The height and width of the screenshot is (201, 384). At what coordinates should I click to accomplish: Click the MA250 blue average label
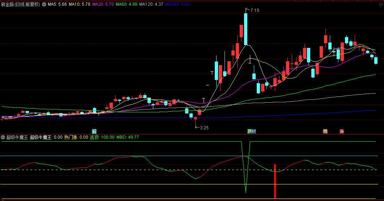click(177, 4)
